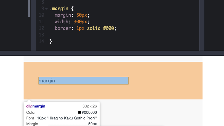Select line number 10 in gutter
Screen dimensions: 224x126
pos(41,15)
